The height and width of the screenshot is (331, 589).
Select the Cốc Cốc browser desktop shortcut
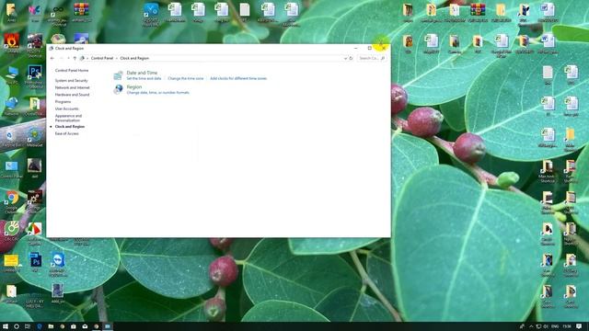pos(11,231)
